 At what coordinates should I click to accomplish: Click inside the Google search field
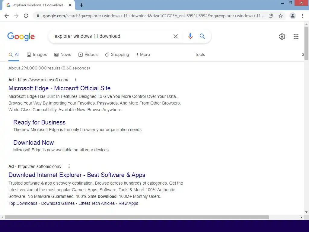(112, 36)
